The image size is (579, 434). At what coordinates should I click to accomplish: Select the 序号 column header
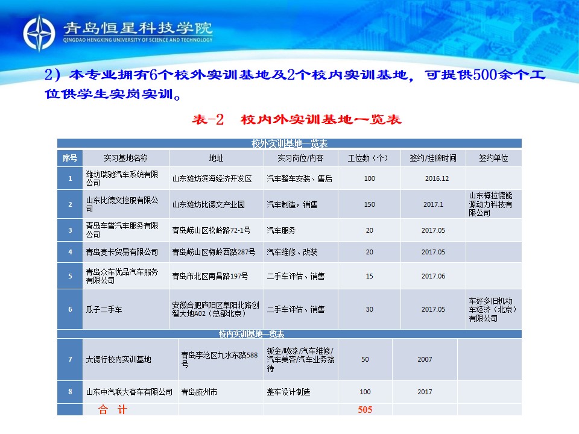coord(70,158)
